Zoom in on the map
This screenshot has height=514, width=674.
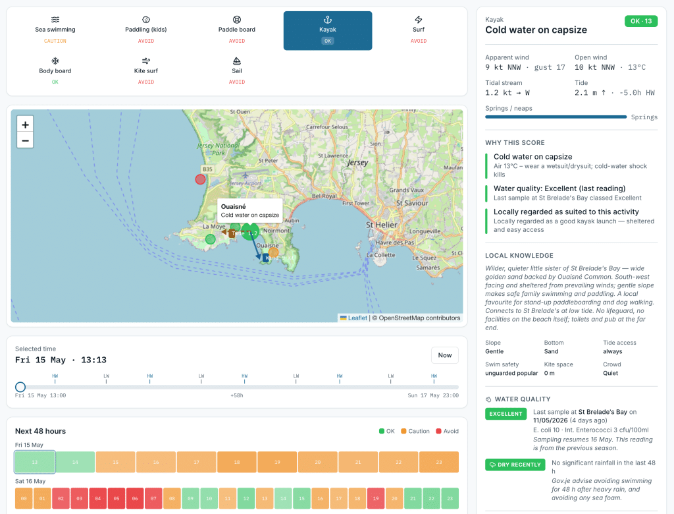[26, 125]
